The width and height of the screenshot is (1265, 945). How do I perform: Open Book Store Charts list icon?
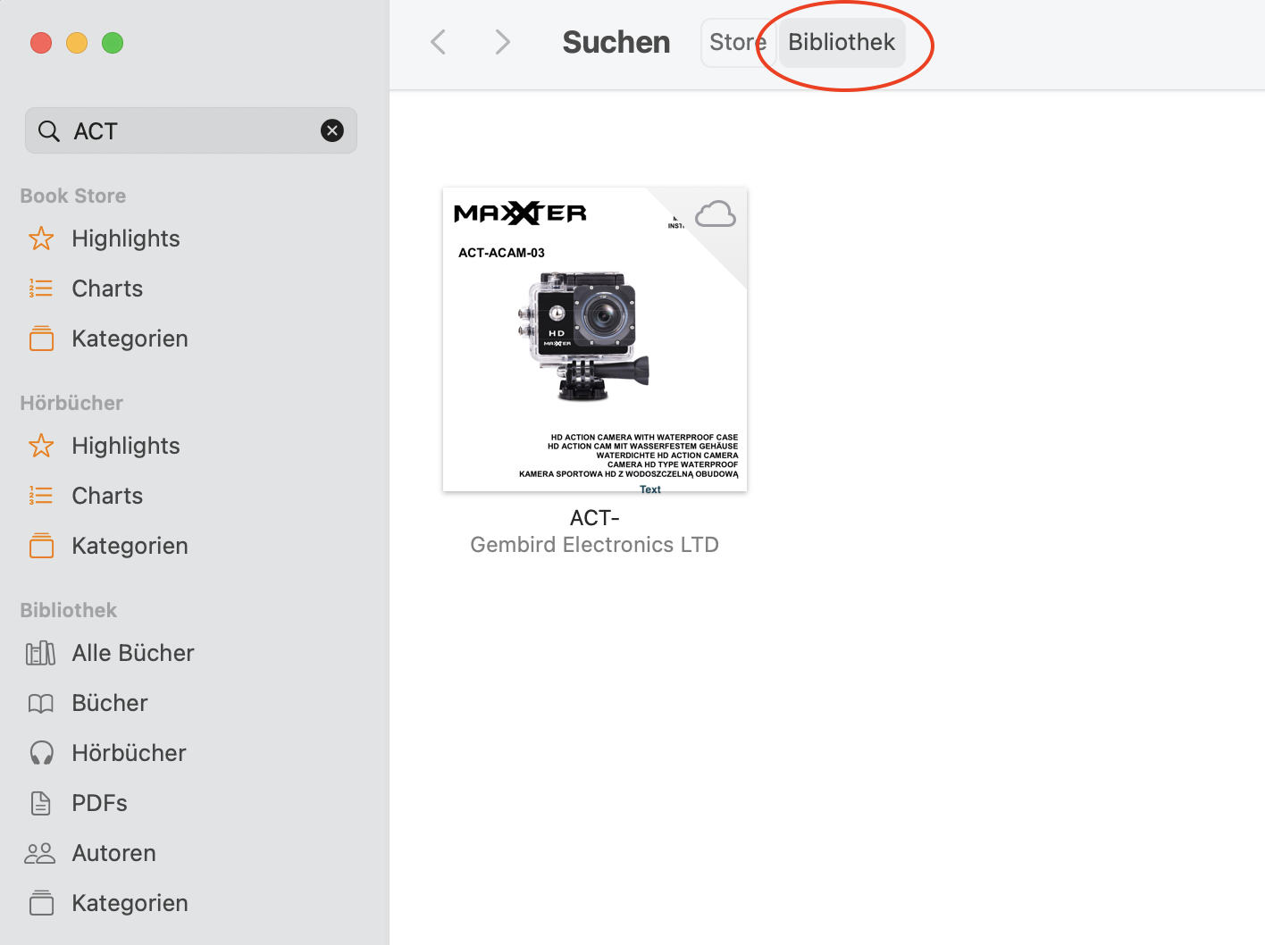41,289
